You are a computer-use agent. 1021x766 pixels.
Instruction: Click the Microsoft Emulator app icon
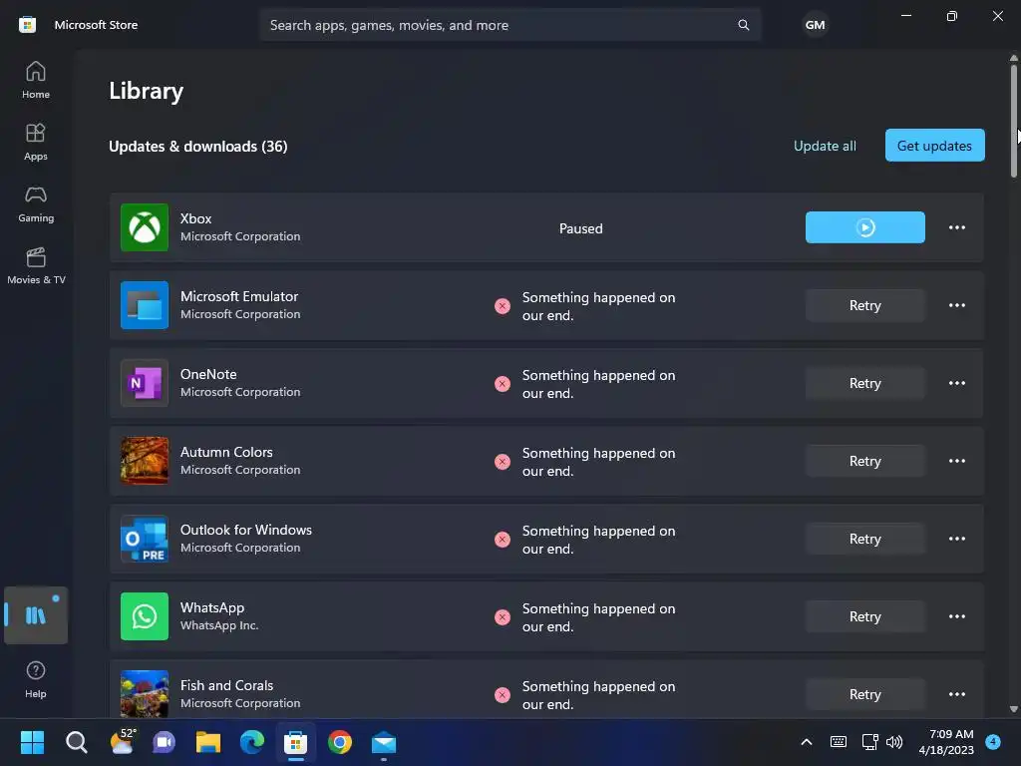coord(145,305)
